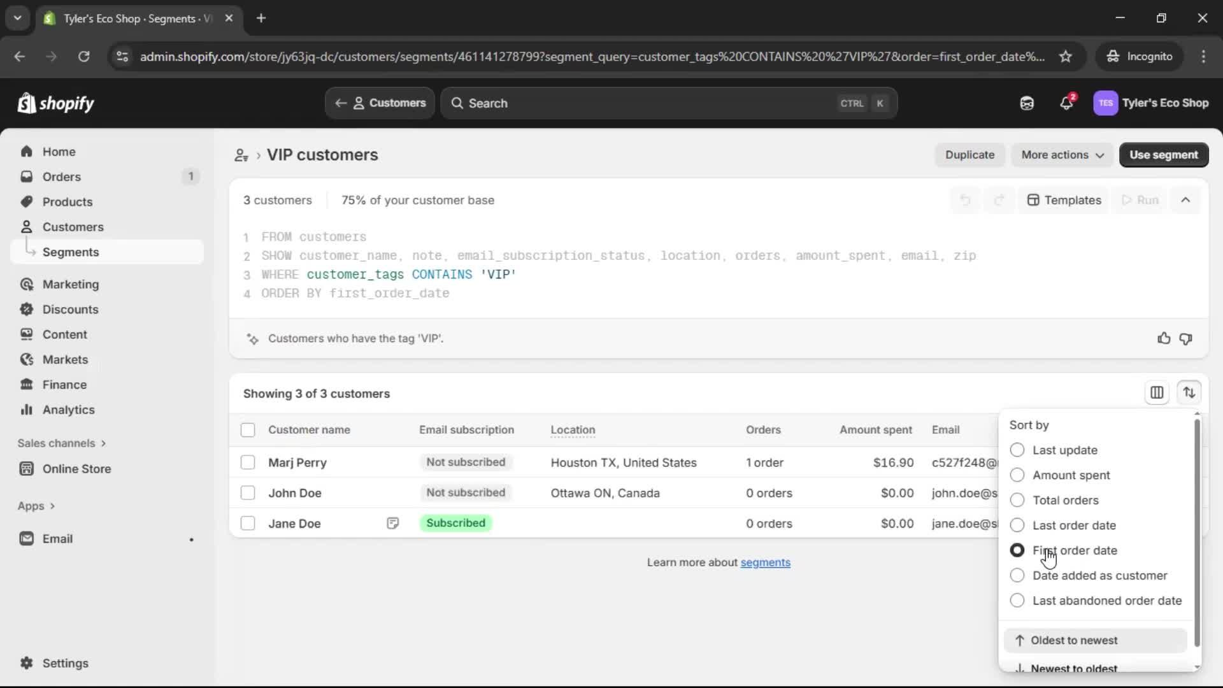
Task: Open Analytics in the sidebar
Action: tap(68, 410)
